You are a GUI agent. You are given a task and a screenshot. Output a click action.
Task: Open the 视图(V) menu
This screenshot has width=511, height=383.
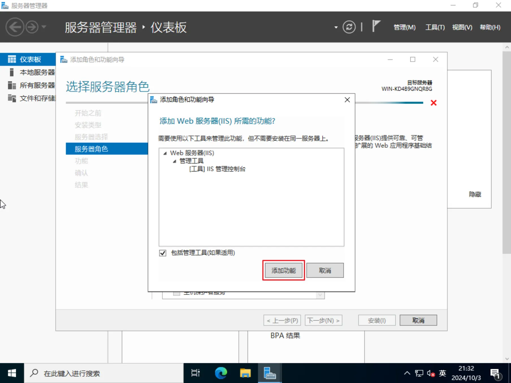462,27
